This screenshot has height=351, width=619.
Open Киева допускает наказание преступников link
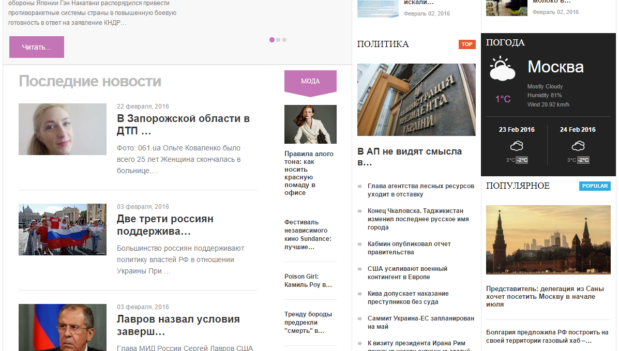pyautogui.click(x=408, y=298)
